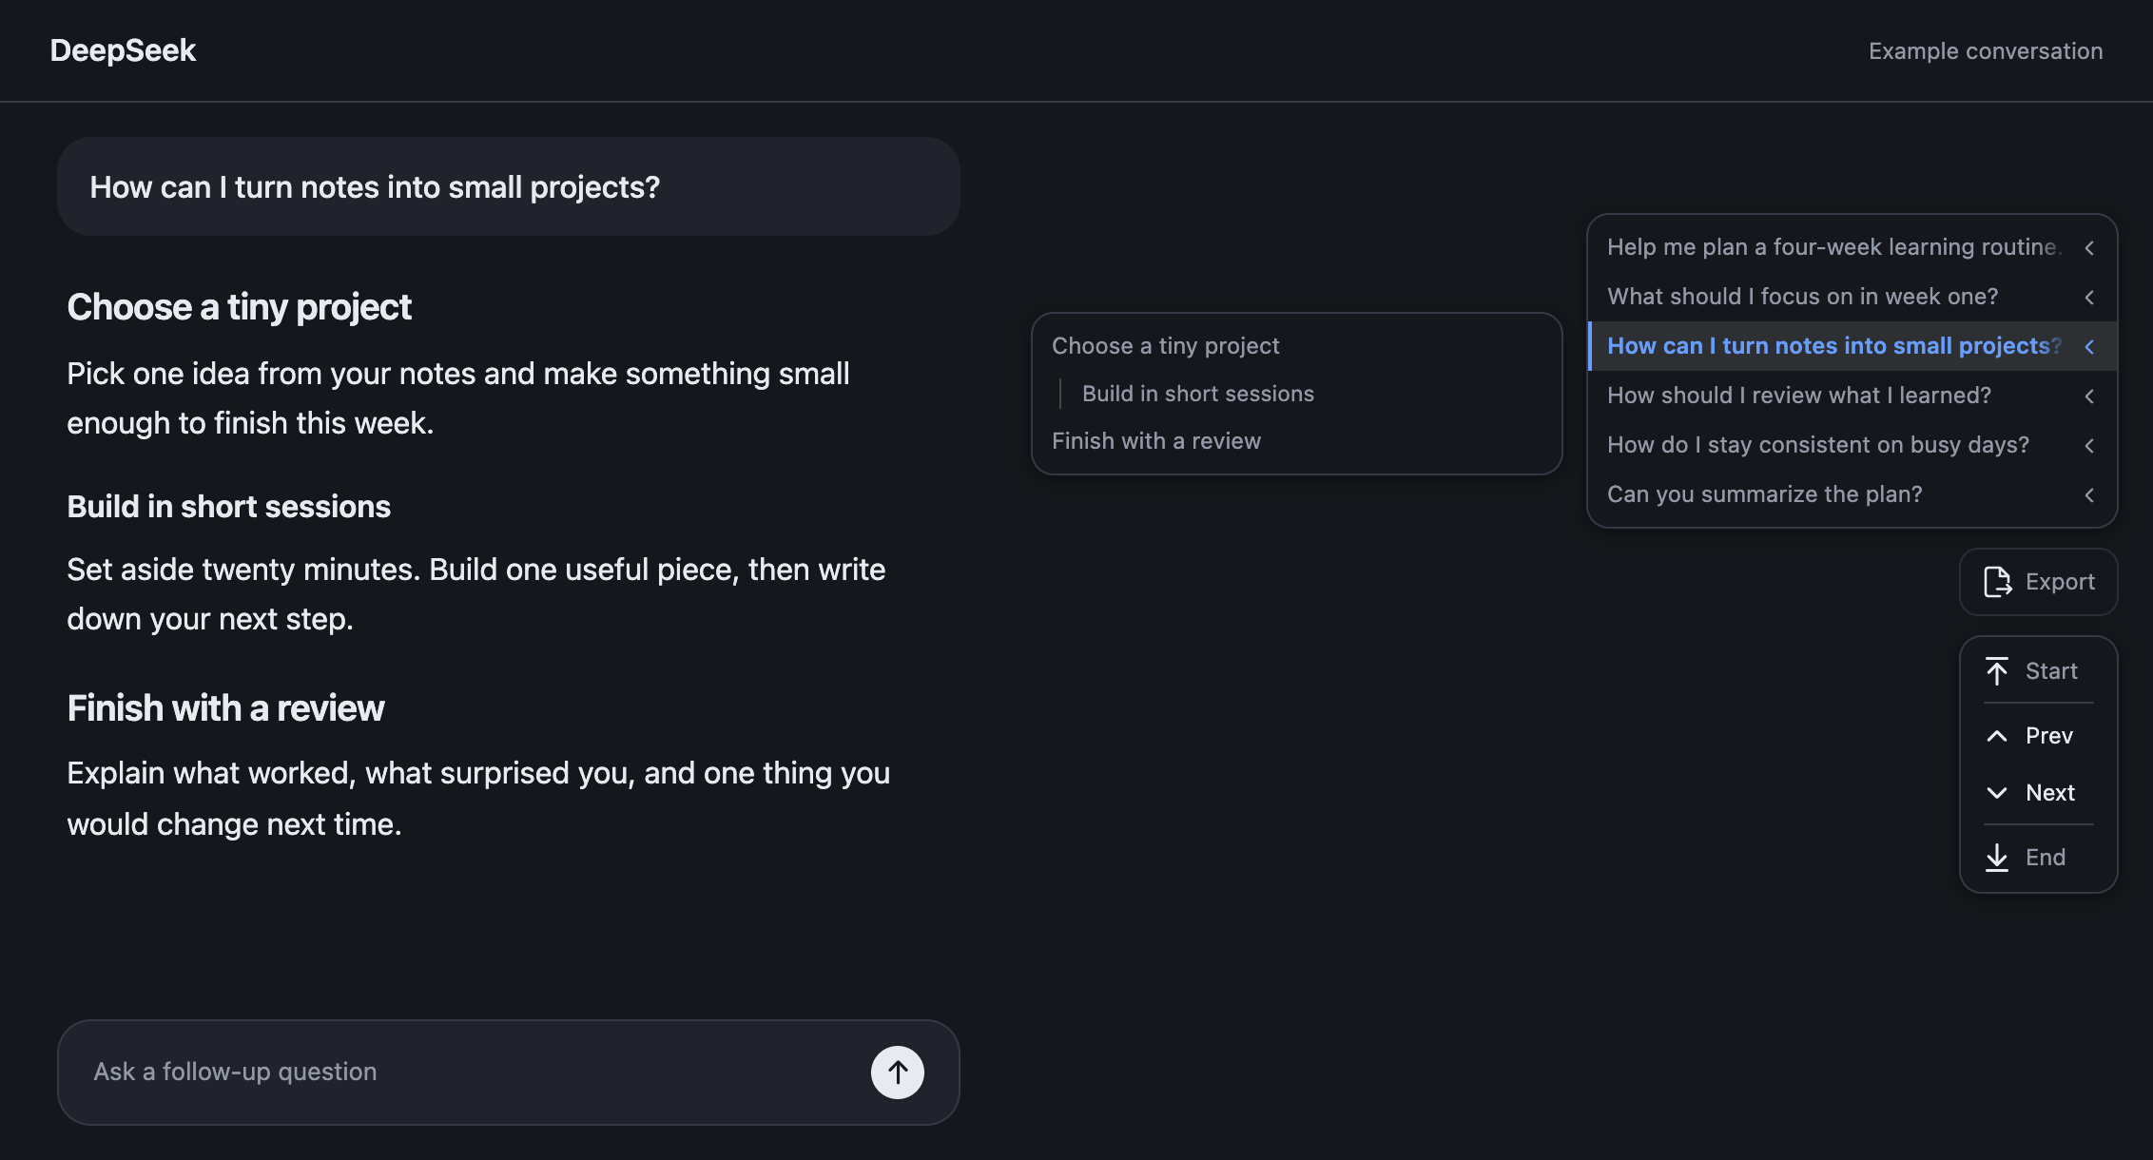The width and height of the screenshot is (2153, 1160).
Task: Click 'Example conversation' in the header
Action: (1986, 51)
